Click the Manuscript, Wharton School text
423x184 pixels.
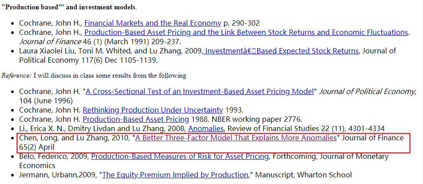(x=303, y=175)
